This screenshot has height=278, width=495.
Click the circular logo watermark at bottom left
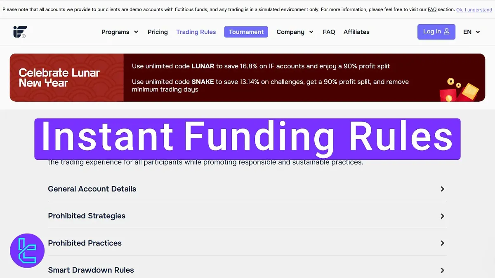[x=27, y=250]
